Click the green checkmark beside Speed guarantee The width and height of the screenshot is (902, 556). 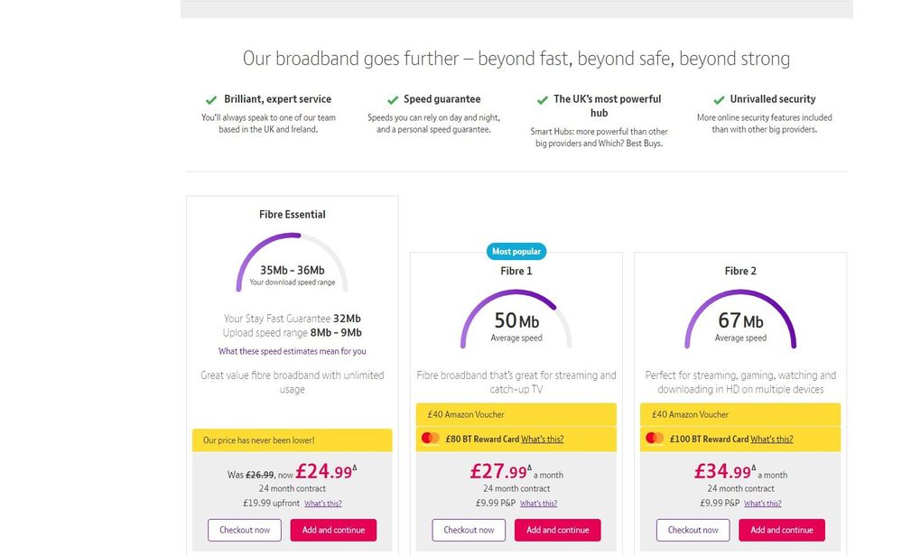pos(393,100)
